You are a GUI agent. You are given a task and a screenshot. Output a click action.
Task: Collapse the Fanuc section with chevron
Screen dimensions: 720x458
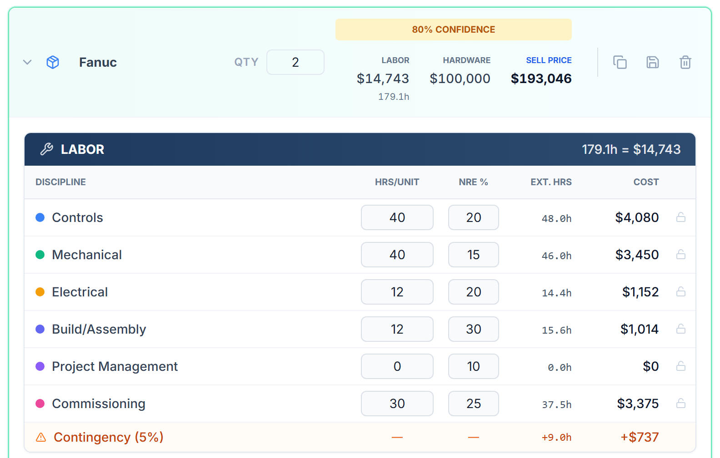click(x=27, y=62)
